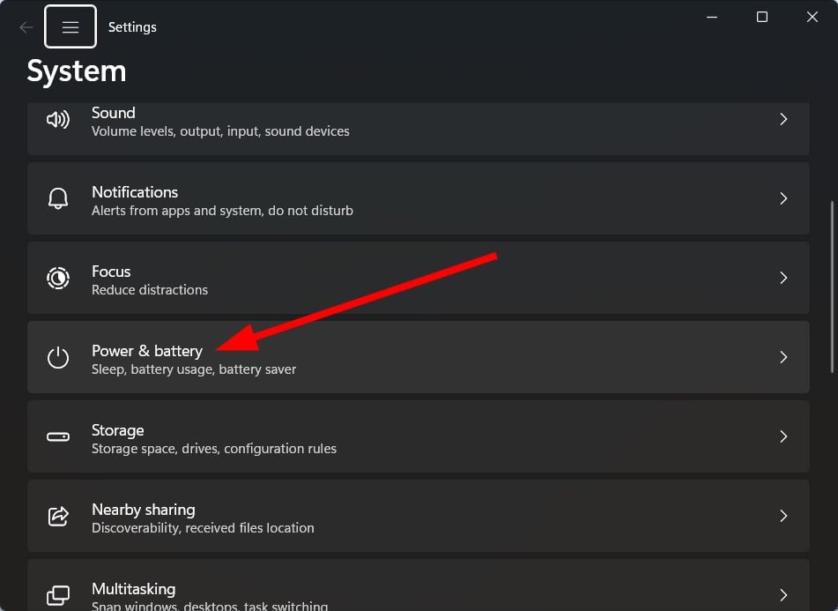Open the Notifications settings title
Screen dimensions: 838x611
coord(135,192)
